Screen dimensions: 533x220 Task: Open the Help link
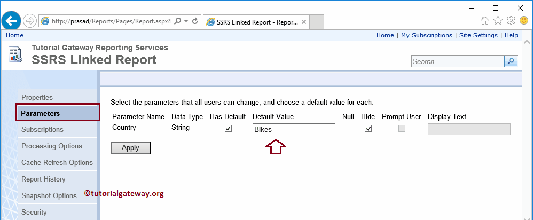[511, 35]
